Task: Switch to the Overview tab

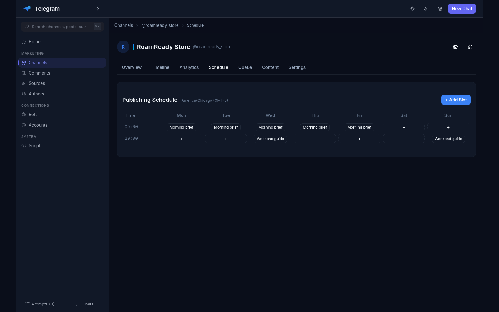Action: point(132,67)
